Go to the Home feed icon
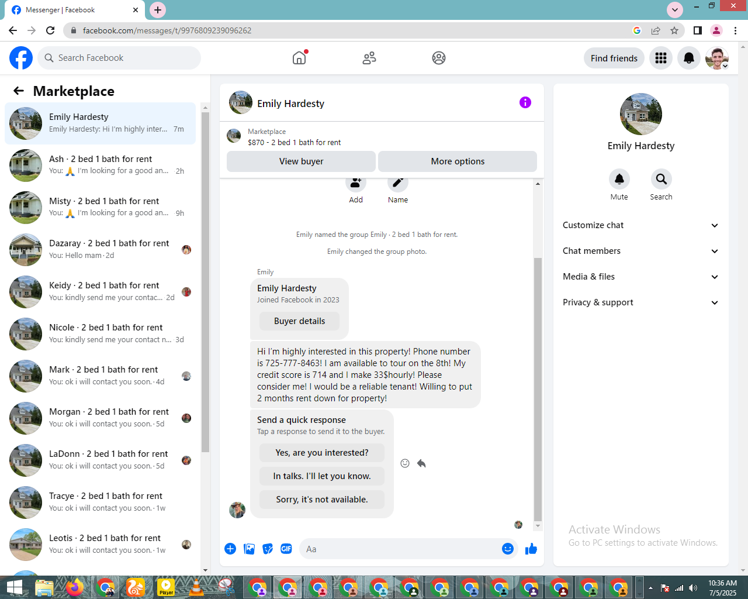This screenshot has height=599, width=748. [x=299, y=58]
